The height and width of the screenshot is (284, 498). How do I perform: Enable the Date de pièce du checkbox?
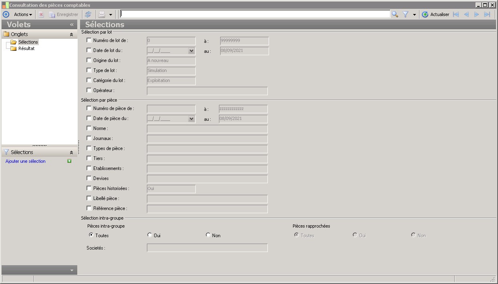click(x=89, y=118)
